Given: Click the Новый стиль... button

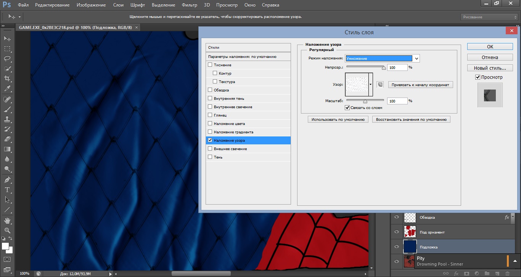Looking at the screenshot, I should tap(490, 68).
